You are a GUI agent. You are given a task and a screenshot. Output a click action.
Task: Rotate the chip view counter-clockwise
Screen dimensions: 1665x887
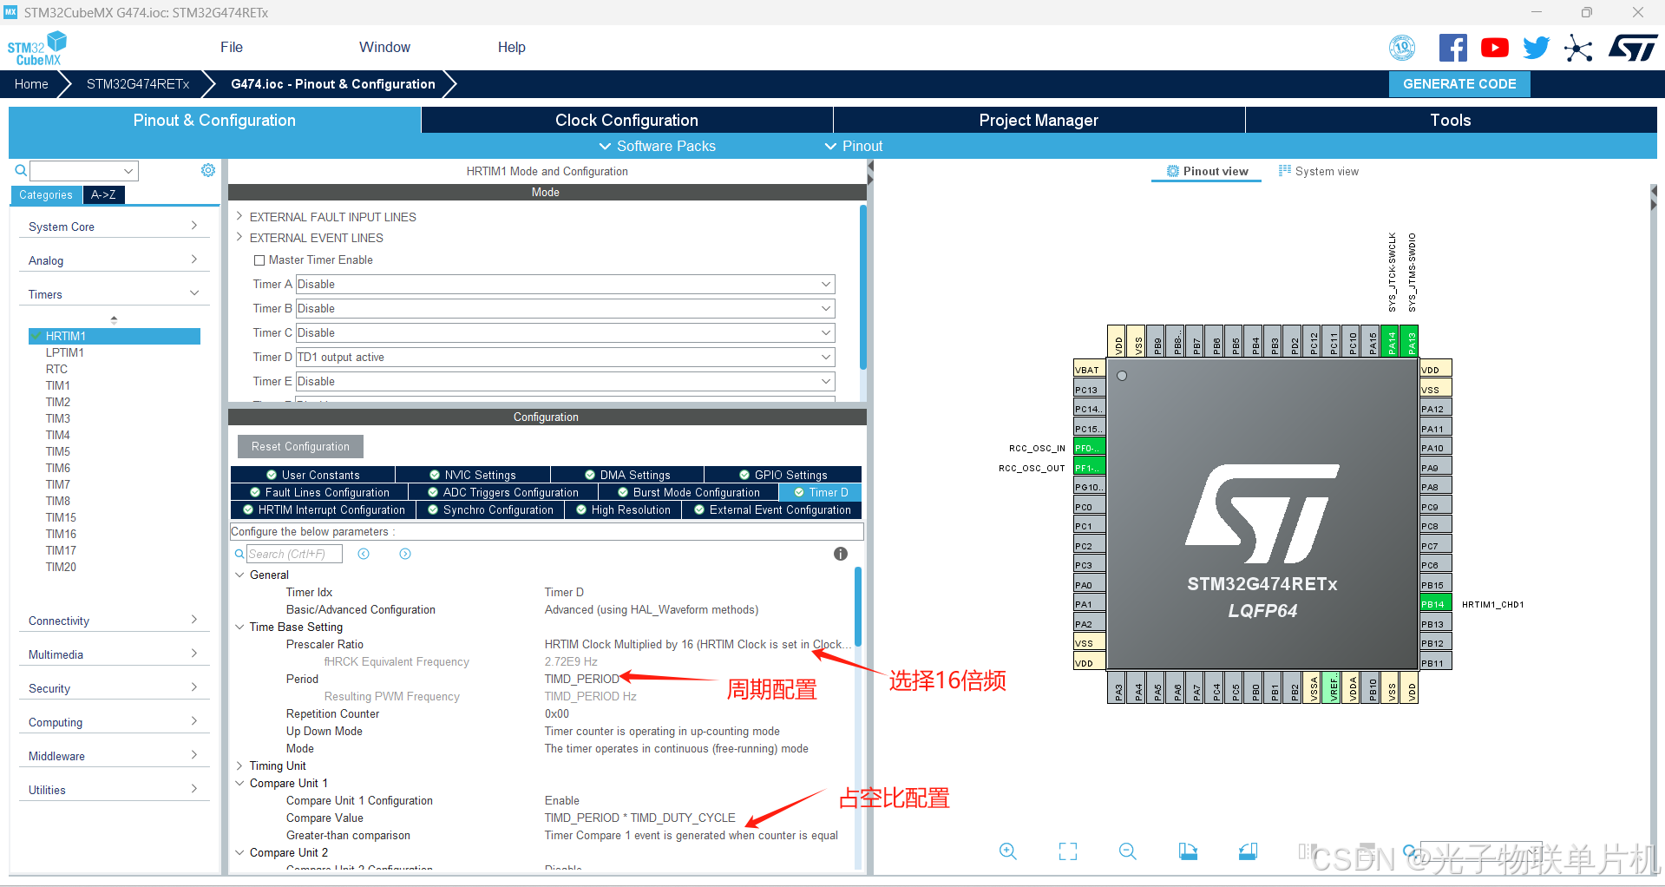pos(1248,851)
